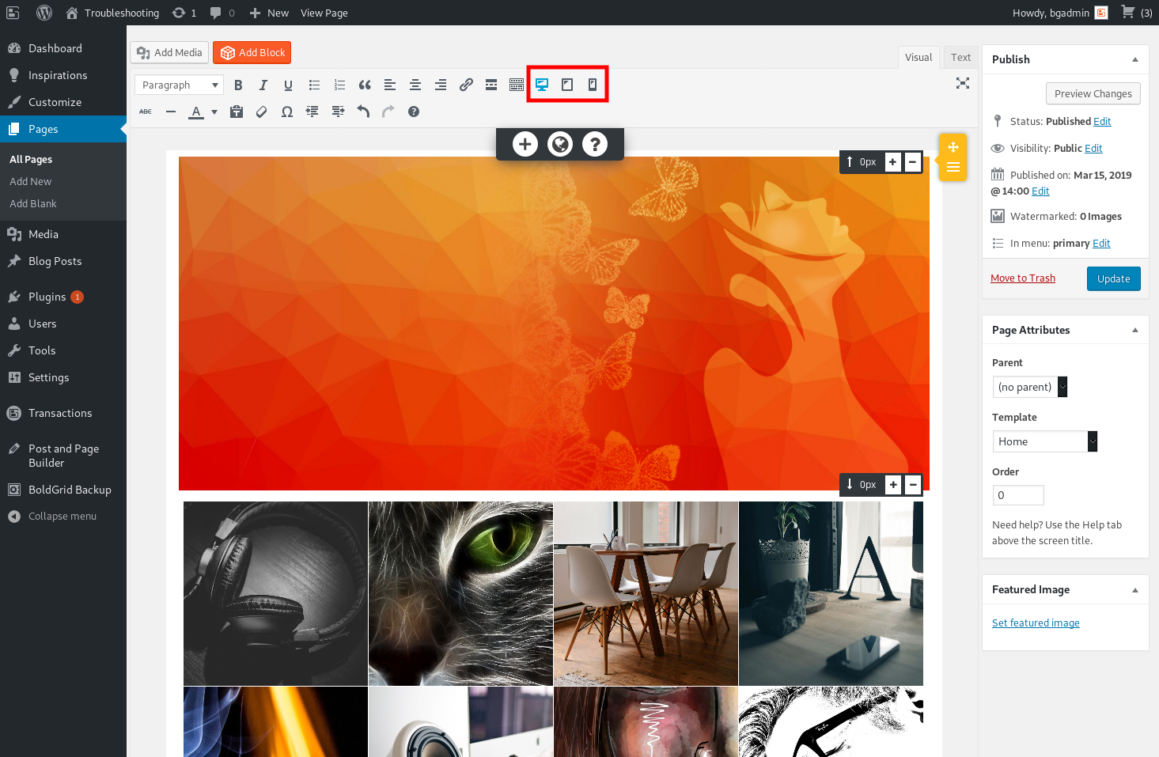
Task: Increase indent
Action: click(338, 112)
